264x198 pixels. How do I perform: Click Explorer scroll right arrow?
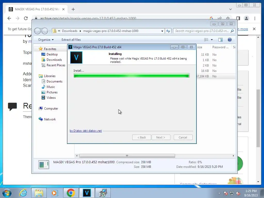233,156
